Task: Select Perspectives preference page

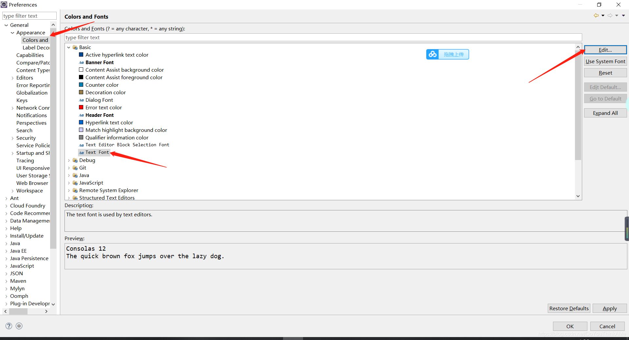Action: tap(31, 123)
